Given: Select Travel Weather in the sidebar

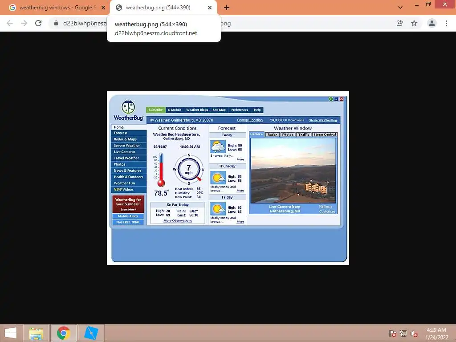Looking at the screenshot, I should click(129, 158).
